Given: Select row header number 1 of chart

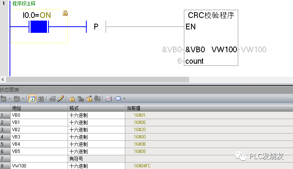Looking at the screenshot, I should click(x=5, y=115).
